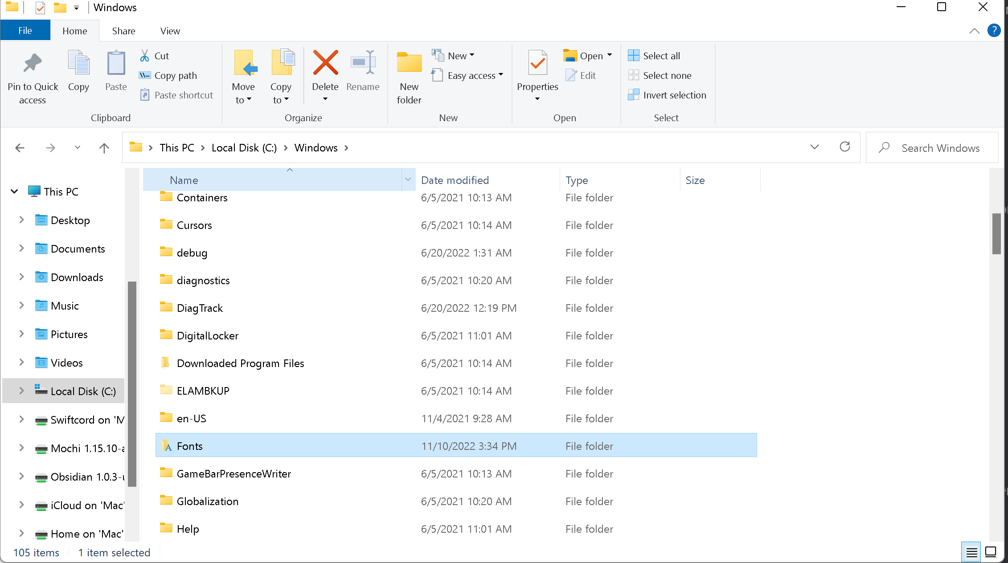Viewport: 1008px width, 563px height.
Task: Open the View ribbon tab
Action: pos(170,31)
